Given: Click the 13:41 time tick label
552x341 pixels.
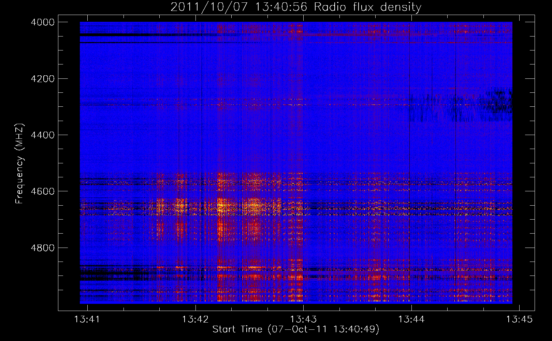Looking at the screenshot, I should coord(87,319).
